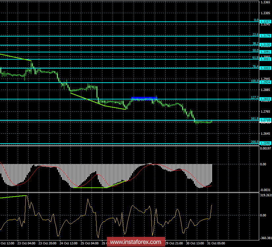Select the 1.2590 price tag on axis
Image resolution: width=272 pixels, height=247 pixels.
(x=265, y=144)
